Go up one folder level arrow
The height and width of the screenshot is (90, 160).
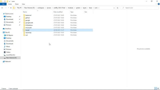pos(11,8)
